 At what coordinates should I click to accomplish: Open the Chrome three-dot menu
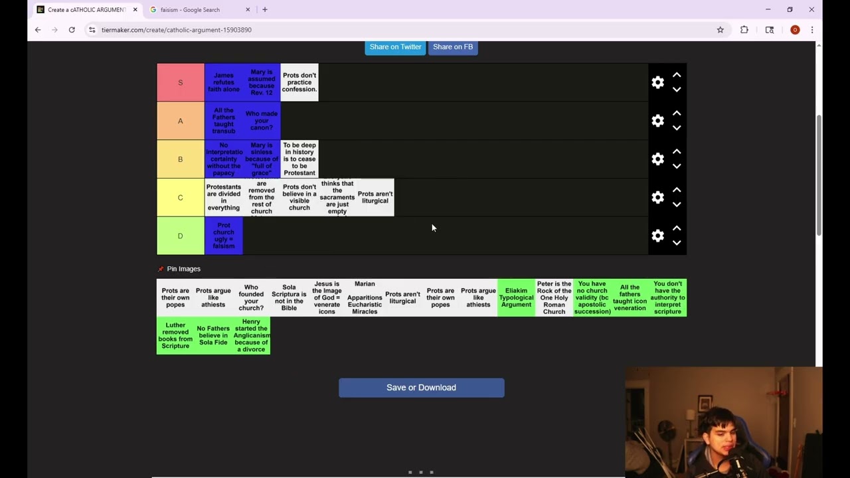coord(811,30)
